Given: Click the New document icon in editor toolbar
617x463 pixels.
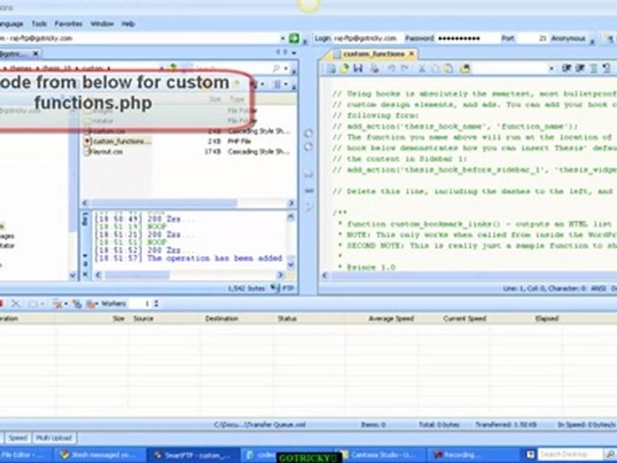Looking at the screenshot, I should click(332, 69).
